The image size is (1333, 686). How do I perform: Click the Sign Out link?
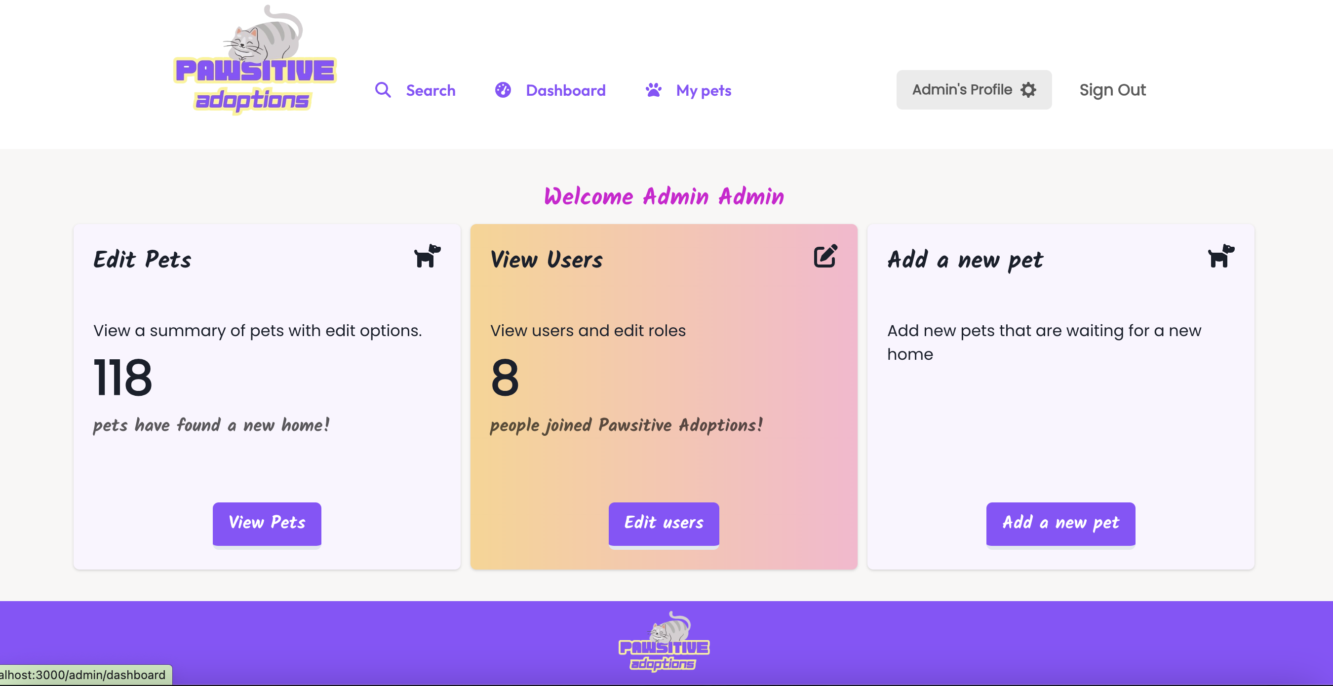pyautogui.click(x=1112, y=89)
